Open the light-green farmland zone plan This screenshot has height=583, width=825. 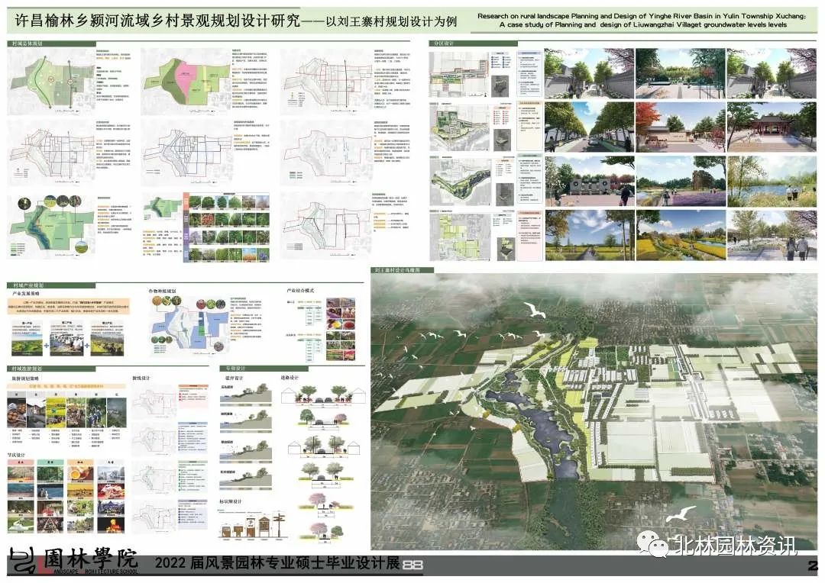461,237
